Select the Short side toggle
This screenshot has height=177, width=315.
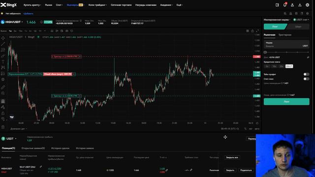click(x=298, y=27)
